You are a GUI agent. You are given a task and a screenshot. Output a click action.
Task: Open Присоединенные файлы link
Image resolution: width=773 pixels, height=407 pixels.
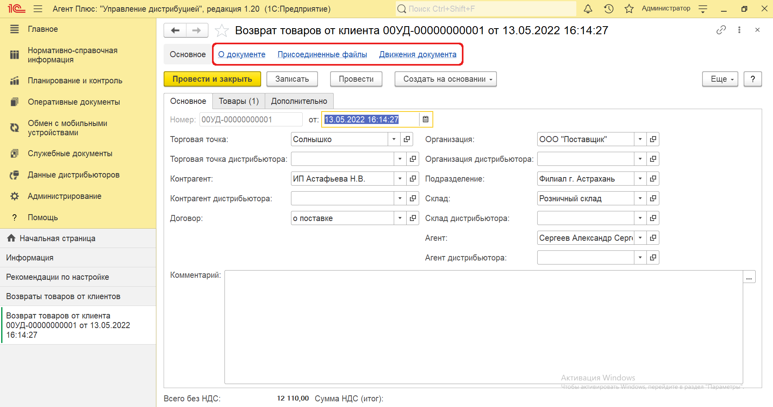point(322,54)
